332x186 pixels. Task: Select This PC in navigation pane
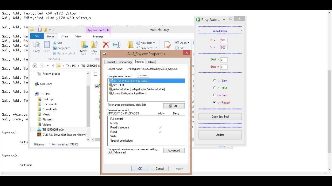pos(42,94)
